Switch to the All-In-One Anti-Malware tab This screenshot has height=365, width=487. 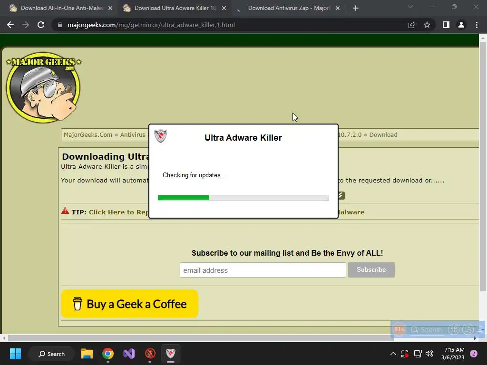point(61,8)
